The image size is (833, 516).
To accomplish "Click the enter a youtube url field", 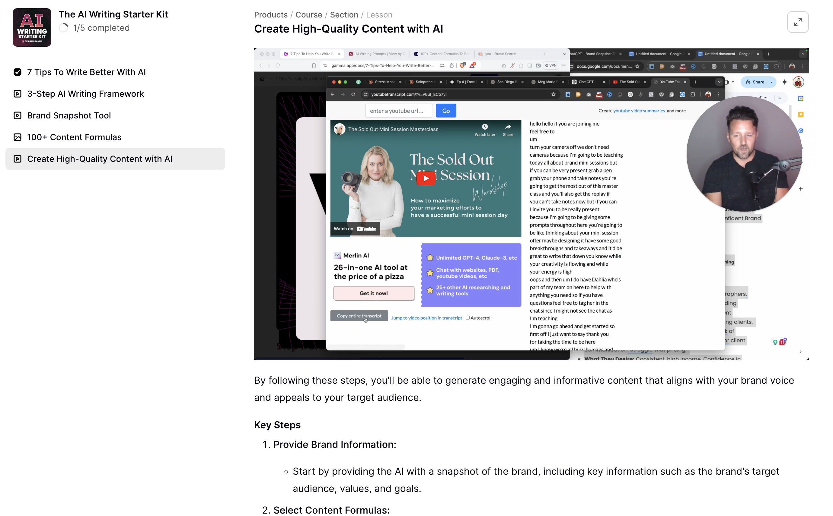I will pyautogui.click(x=398, y=111).
